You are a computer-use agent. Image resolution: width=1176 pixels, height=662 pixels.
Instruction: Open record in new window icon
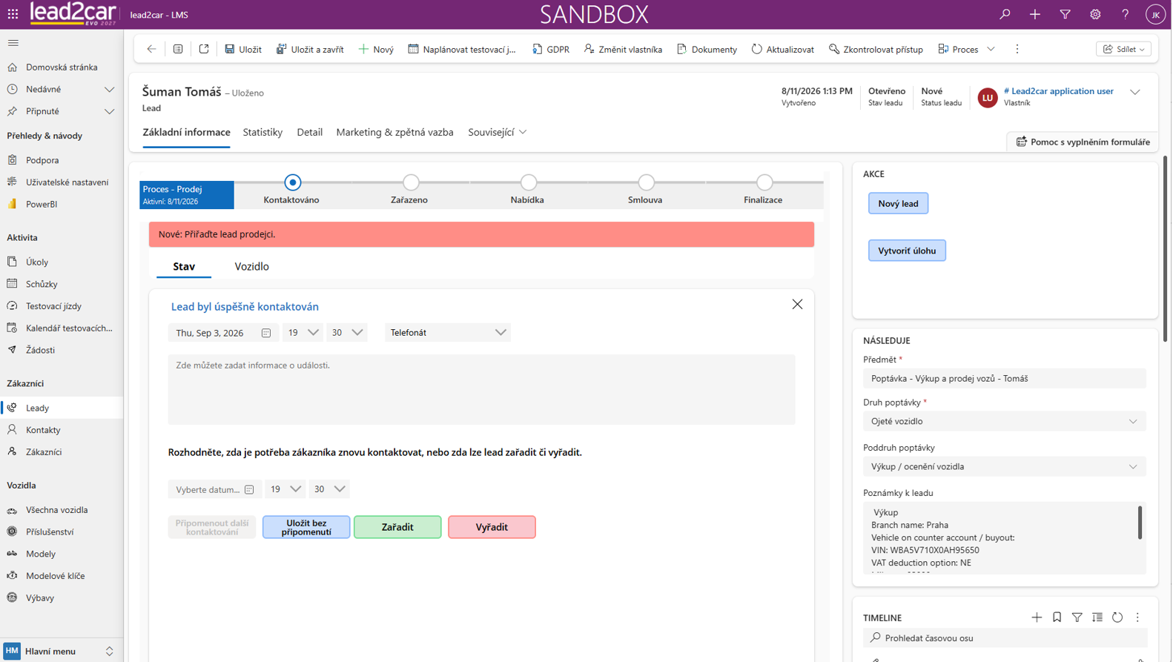204,49
